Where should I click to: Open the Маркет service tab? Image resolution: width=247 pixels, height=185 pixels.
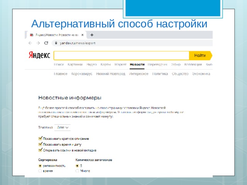click(120, 64)
